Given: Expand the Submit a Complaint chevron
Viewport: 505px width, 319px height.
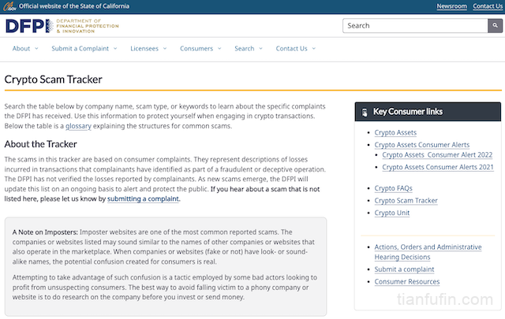Looking at the screenshot, I should (x=115, y=49).
